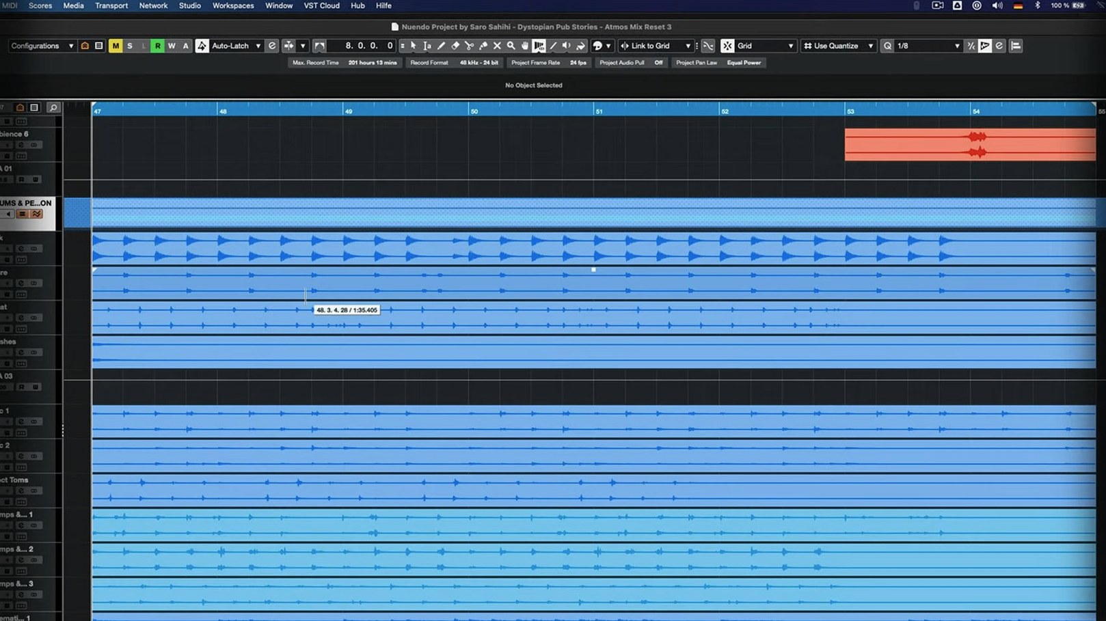The height and width of the screenshot is (621, 1106).
Task: Click the red audio clip at bar 53
Action: coord(969,144)
